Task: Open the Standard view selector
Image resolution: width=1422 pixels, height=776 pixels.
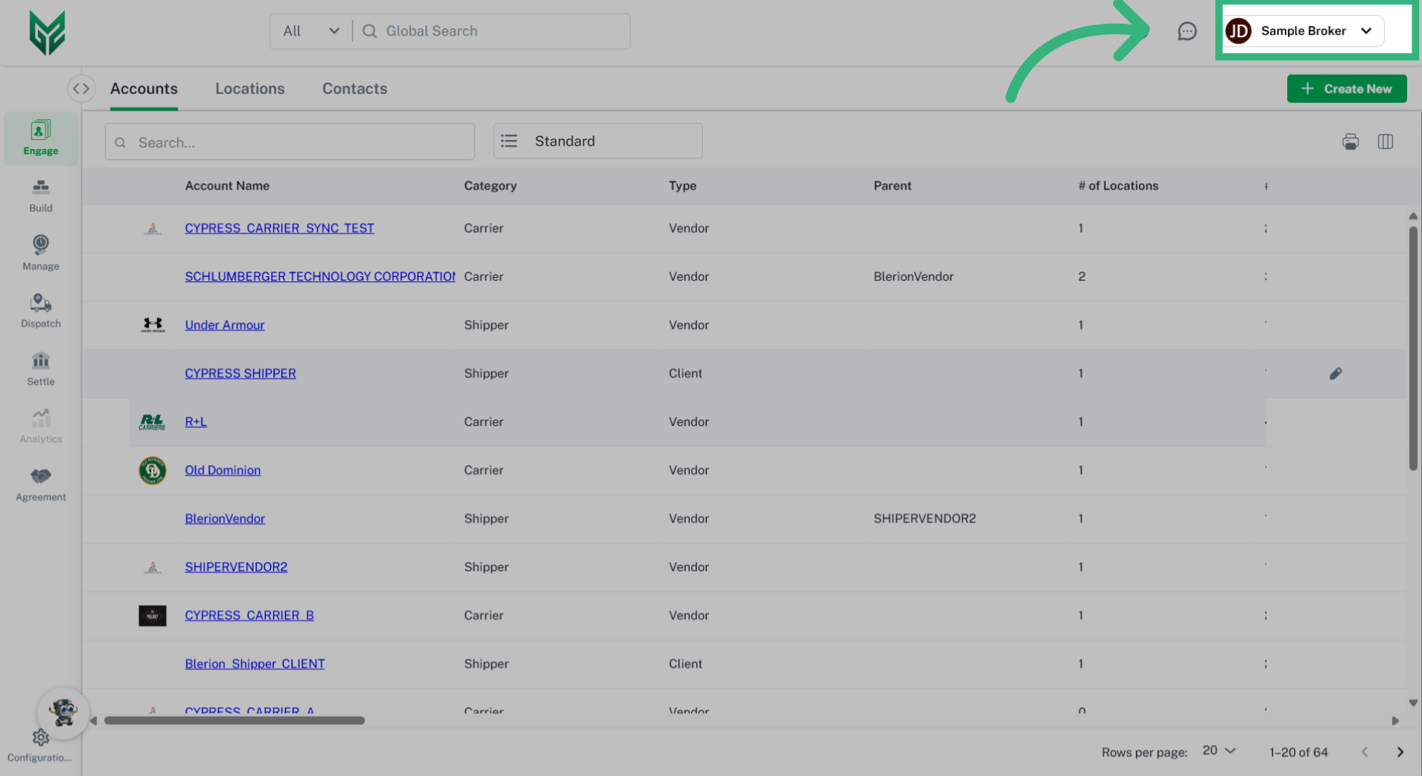Action: (598, 141)
